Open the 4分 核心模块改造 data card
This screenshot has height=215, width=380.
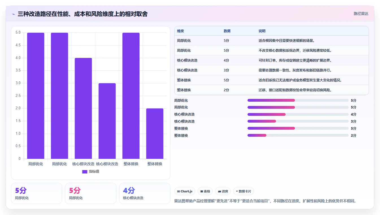[145, 193]
